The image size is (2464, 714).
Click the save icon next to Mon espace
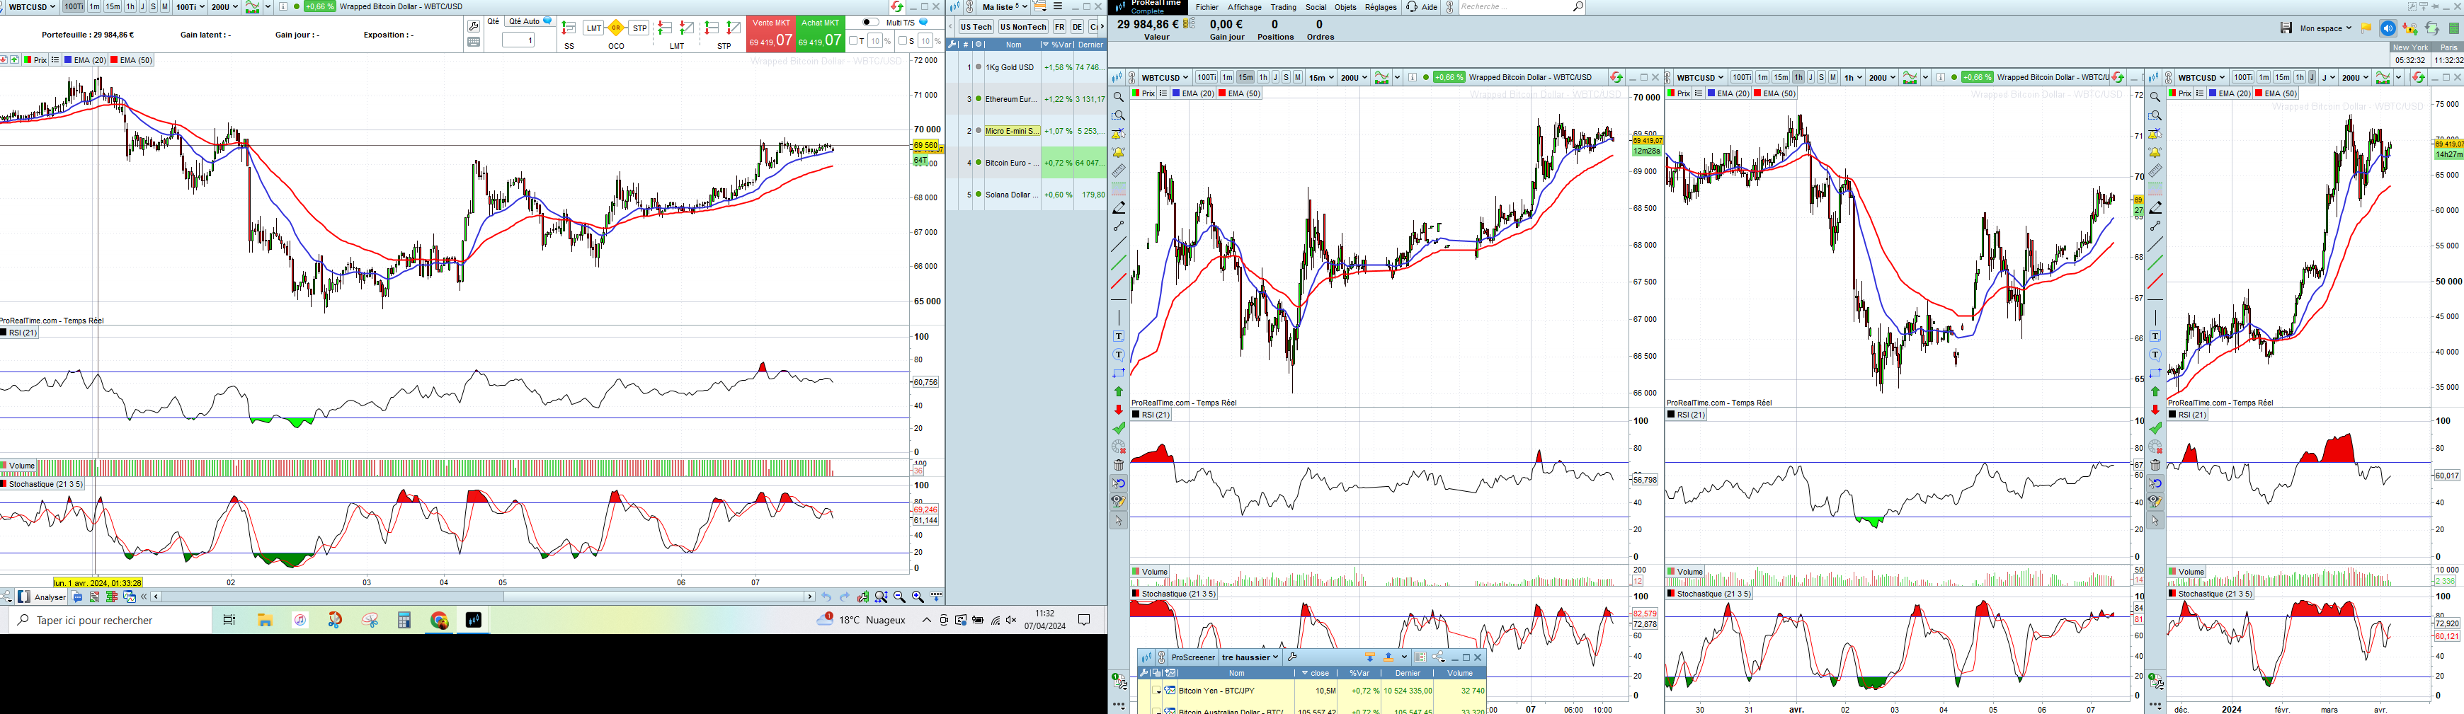(x=2286, y=29)
